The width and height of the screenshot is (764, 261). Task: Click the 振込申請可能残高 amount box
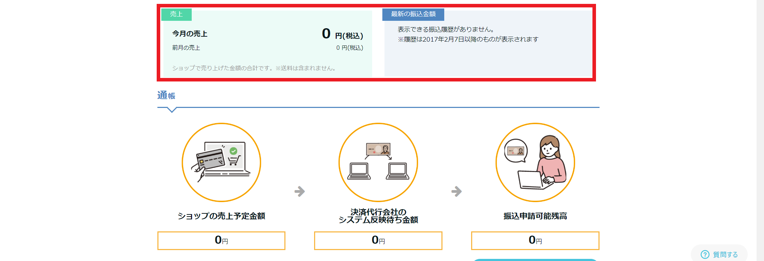(535, 241)
